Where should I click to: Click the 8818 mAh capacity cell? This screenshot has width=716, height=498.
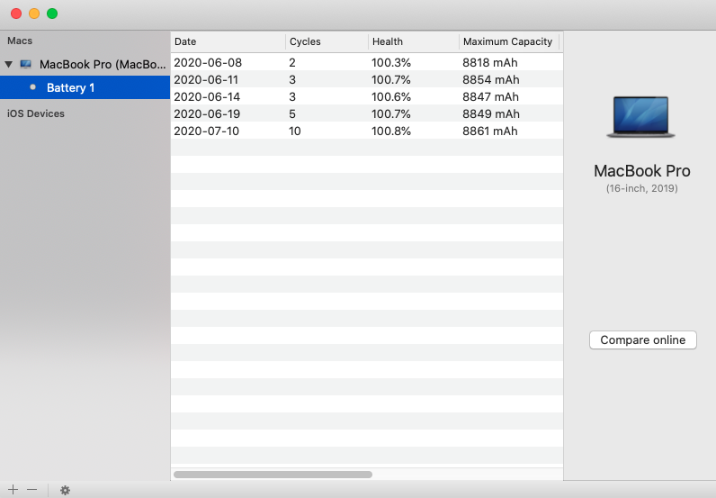coord(490,63)
